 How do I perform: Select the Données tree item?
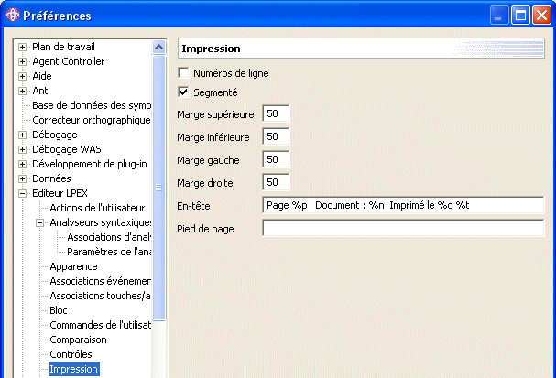pyautogui.click(x=51, y=178)
